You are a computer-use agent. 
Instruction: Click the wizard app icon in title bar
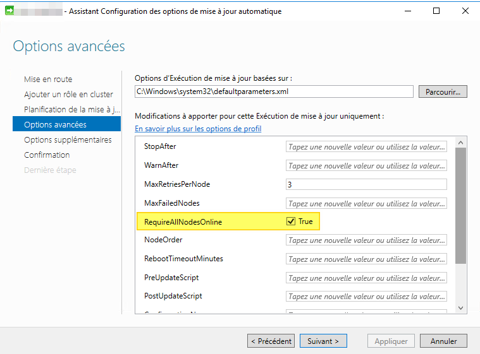pos(9,11)
